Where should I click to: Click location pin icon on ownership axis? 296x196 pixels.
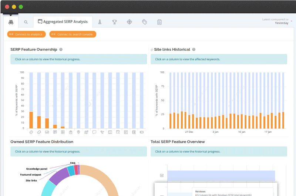(x=78, y=132)
